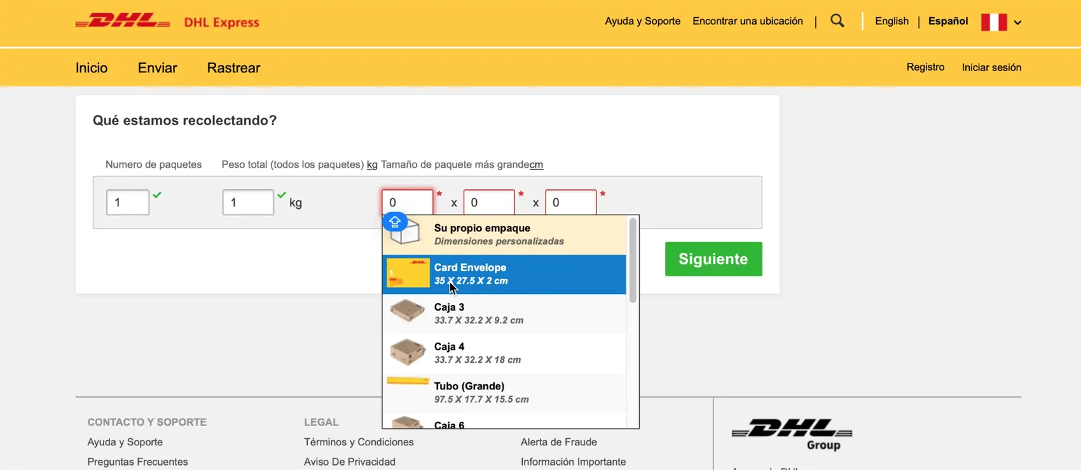Click the Tubo (Grande) tube icon
This screenshot has height=470, width=1081.
pos(408,381)
